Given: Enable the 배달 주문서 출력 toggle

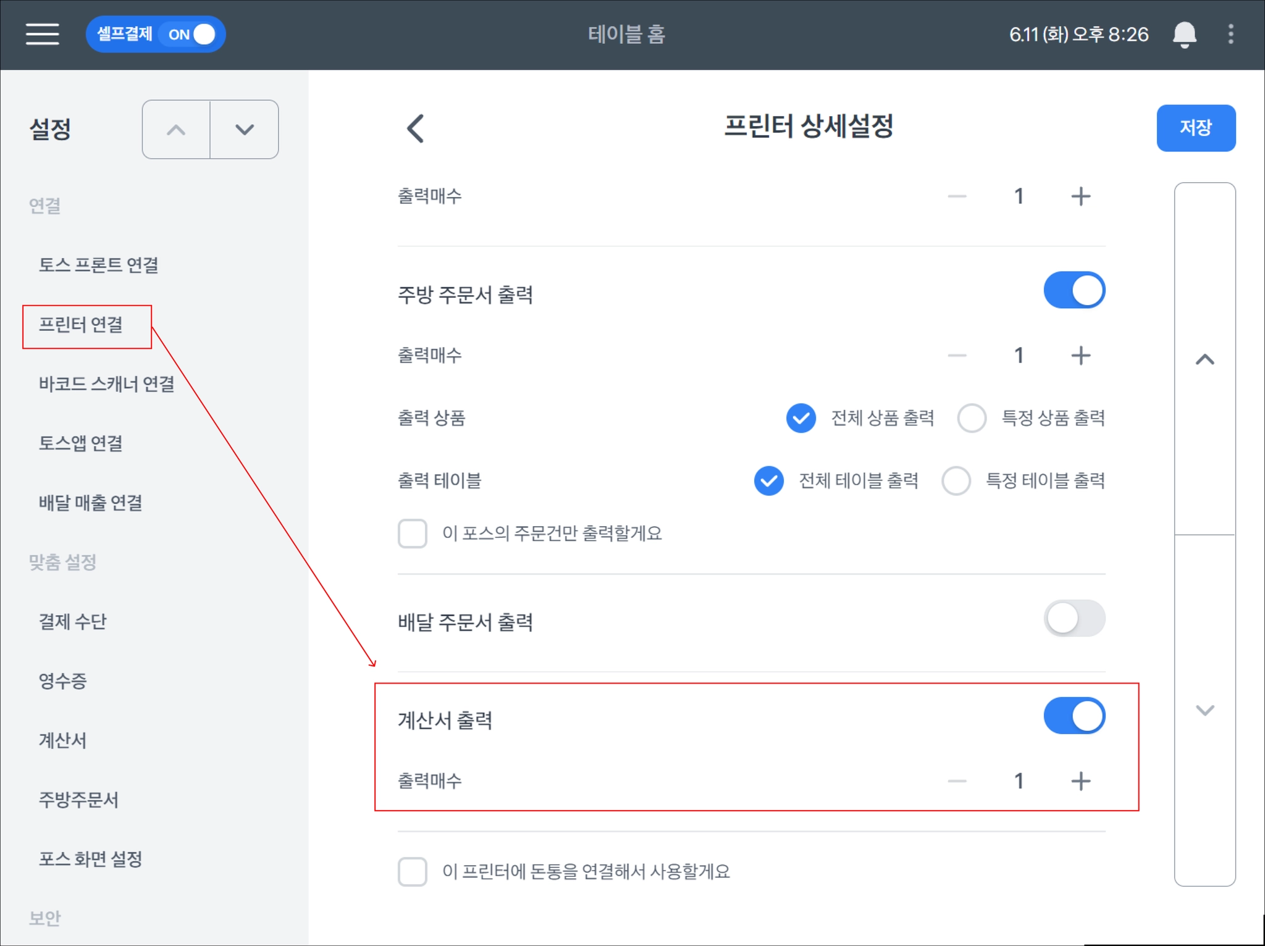Looking at the screenshot, I should pos(1074,618).
